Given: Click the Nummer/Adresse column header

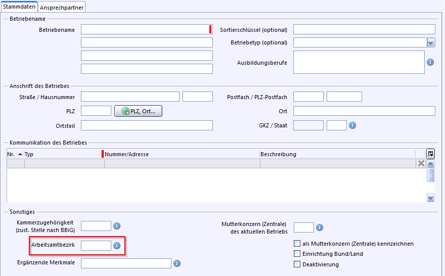Looking at the screenshot, I should point(126,154).
